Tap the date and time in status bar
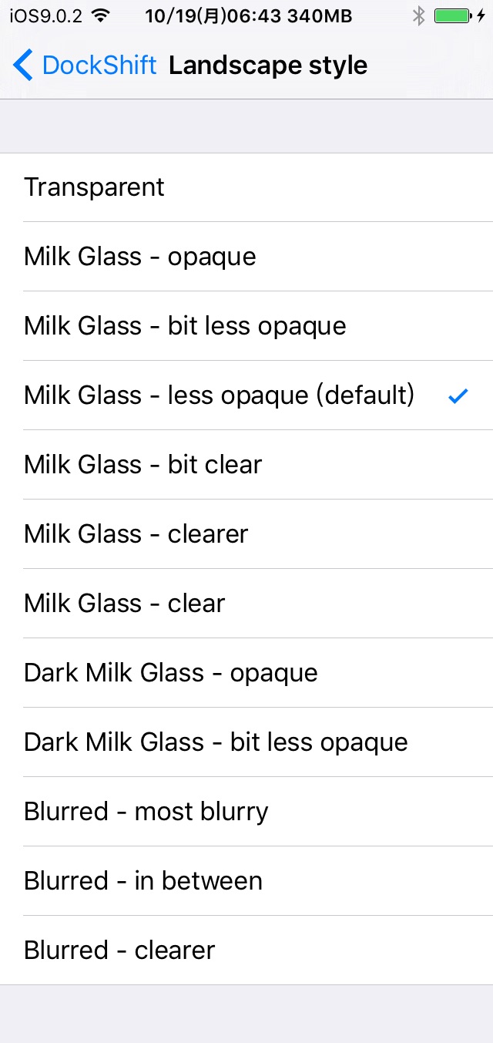Screen dimensions: 493x1043 pos(212,15)
